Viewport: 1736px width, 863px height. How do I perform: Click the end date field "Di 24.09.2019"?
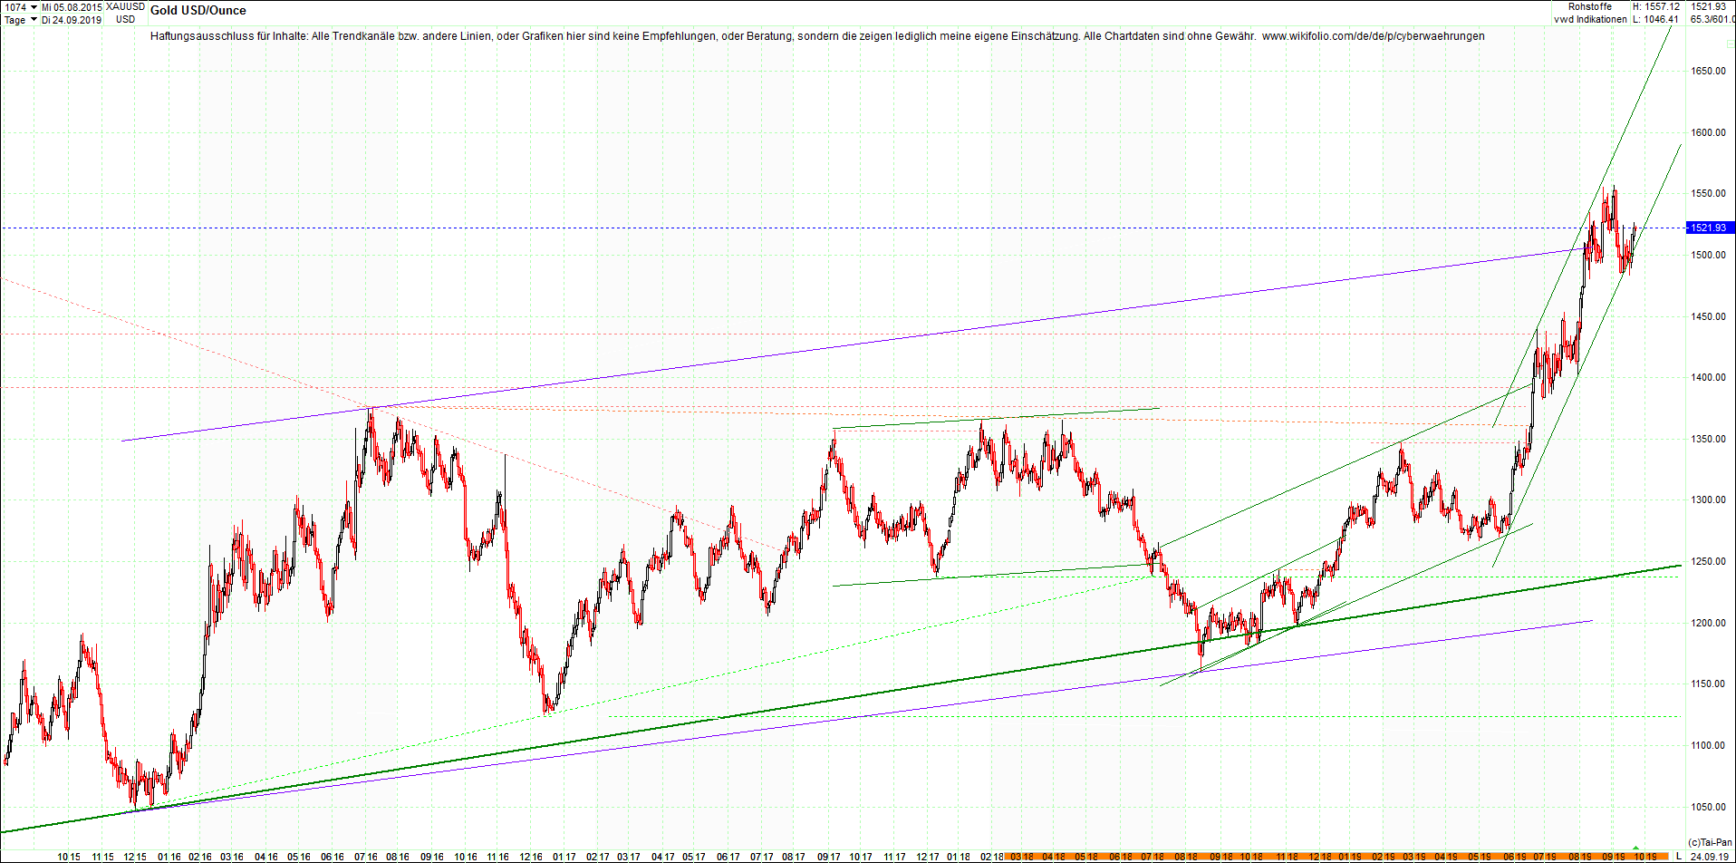point(72,18)
